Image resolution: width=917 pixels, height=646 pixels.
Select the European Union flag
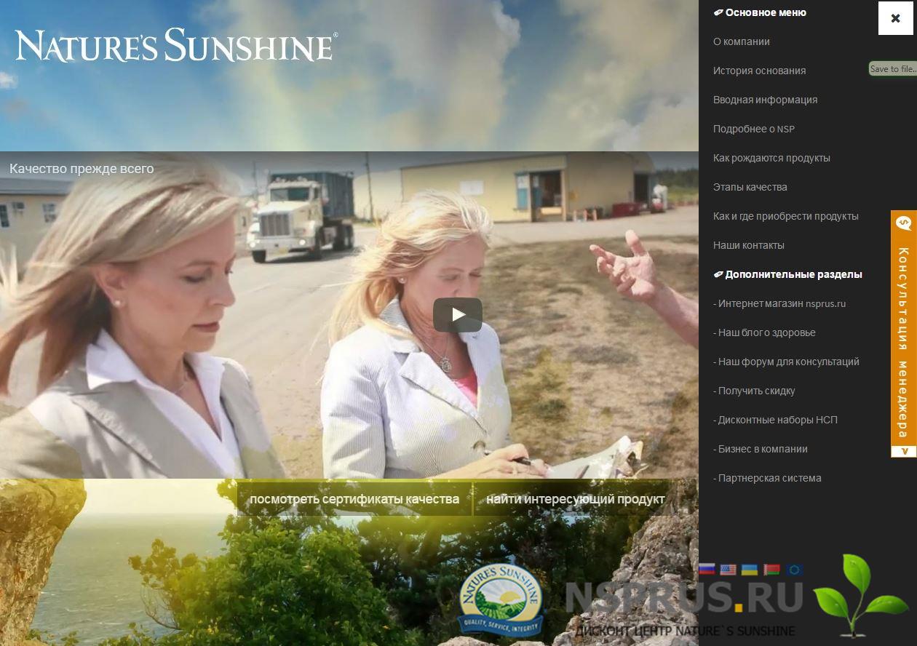tap(794, 570)
